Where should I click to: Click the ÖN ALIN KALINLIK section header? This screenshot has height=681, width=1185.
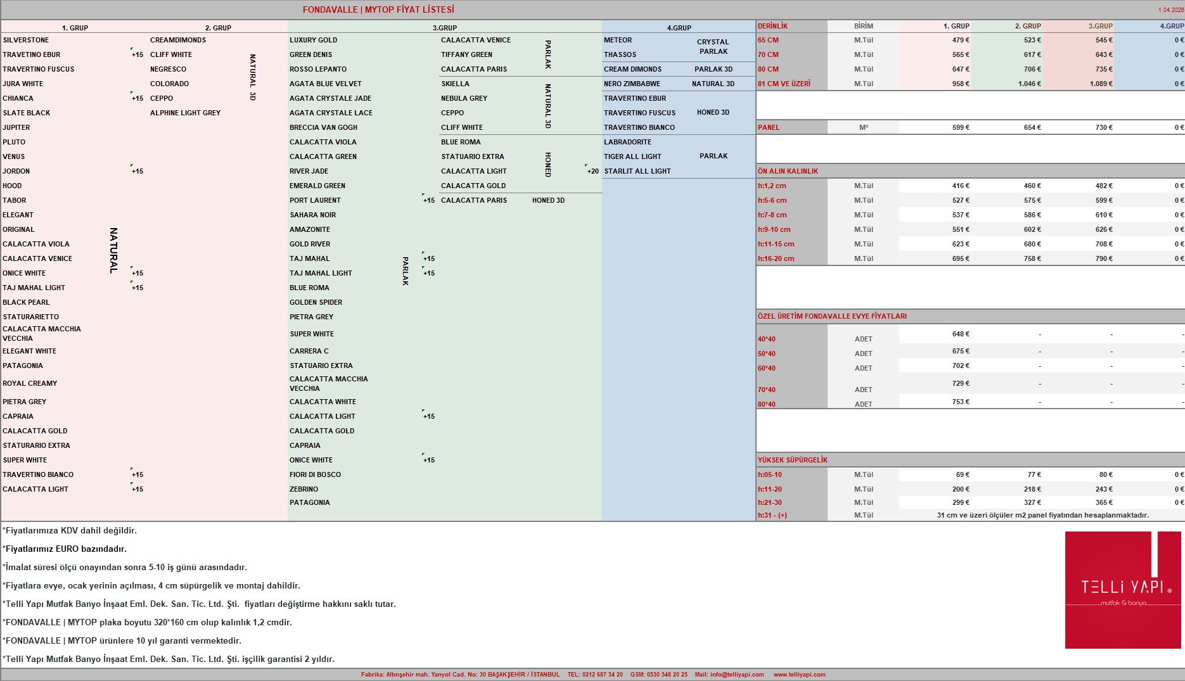(x=788, y=171)
